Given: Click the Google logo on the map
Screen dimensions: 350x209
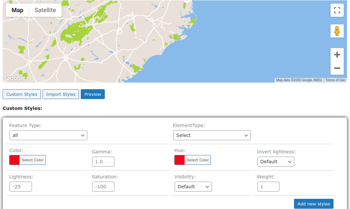Looking at the screenshot, I should coord(15,78).
